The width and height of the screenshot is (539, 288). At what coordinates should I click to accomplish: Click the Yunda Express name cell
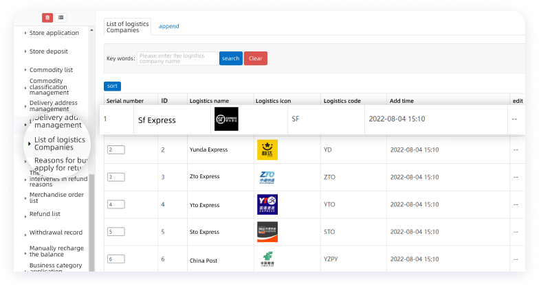point(209,149)
